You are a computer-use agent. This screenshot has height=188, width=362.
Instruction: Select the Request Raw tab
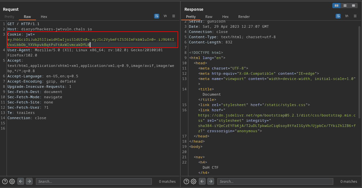[27, 17]
